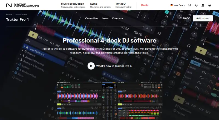The height and width of the screenshot is (120, 219).
Task: Open support via the headset icon
Action: click(x=196, y=5)
